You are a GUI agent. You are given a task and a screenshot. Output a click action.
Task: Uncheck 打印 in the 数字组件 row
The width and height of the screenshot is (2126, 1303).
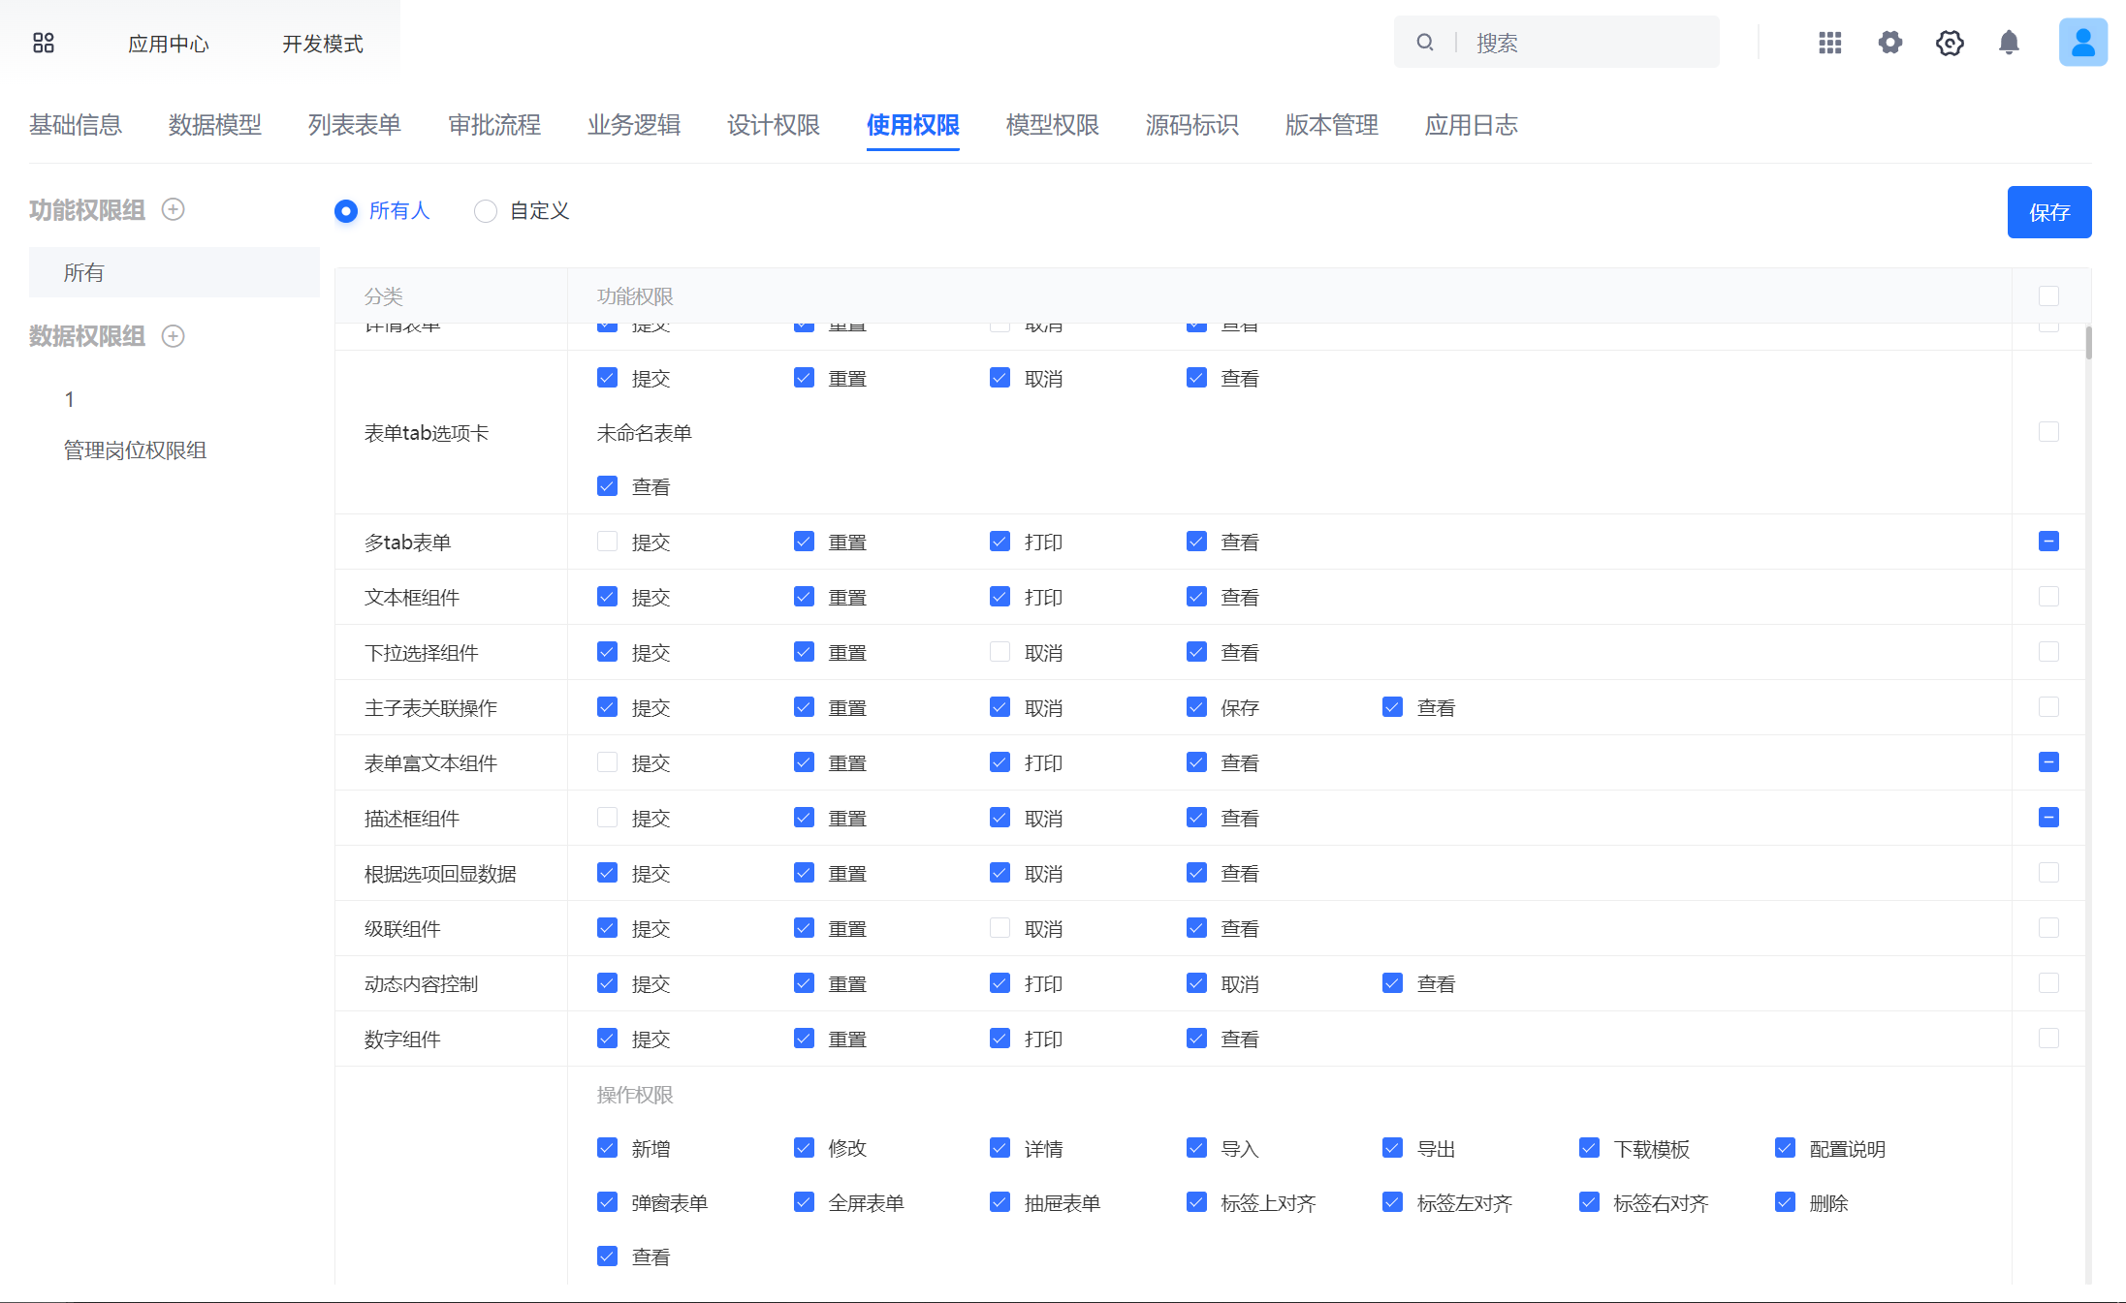point(1000,1039)
